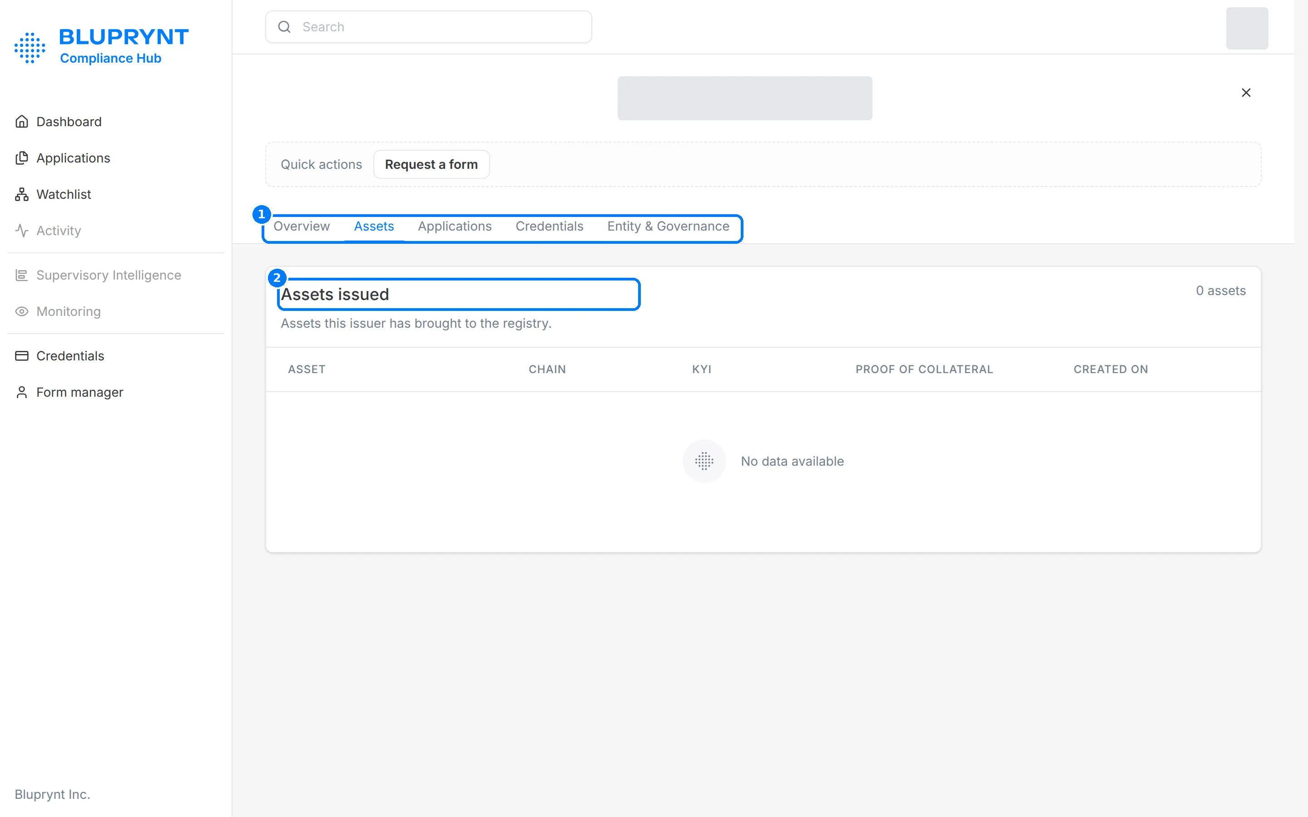Click the CHAIN column header

click(x=547, y=369)
